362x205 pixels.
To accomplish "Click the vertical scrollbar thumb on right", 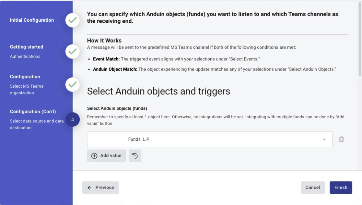I will click(360, 39).
